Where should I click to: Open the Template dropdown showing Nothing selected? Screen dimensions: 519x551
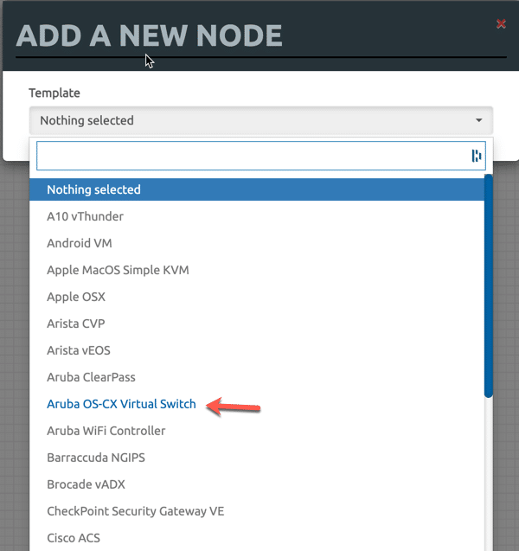click(x=261, y=120)
